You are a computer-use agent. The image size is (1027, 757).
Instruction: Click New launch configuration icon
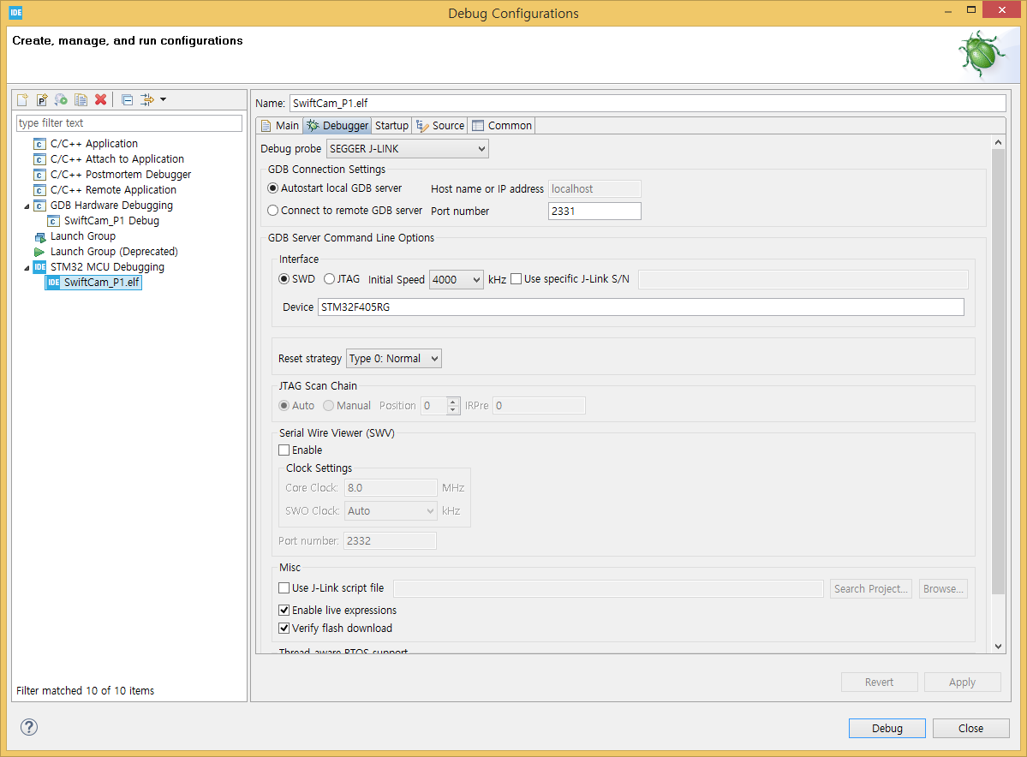coord(22,99)
